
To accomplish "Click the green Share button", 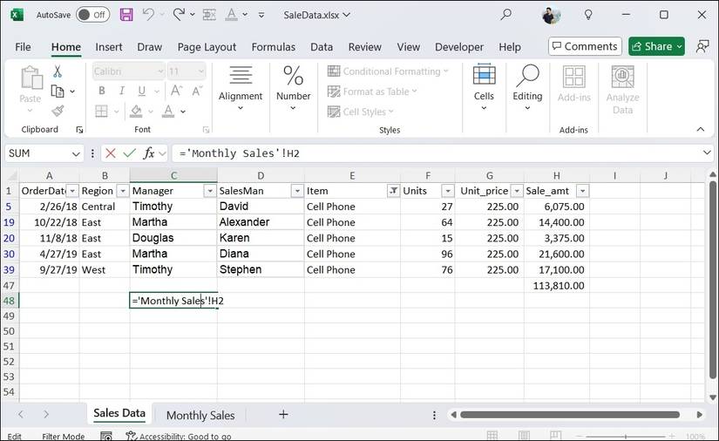I will click(656, 46).
